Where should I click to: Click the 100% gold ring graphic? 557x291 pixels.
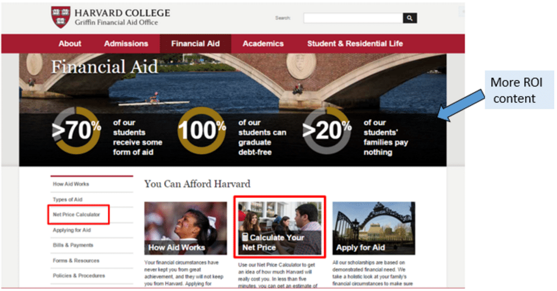pyautogui.click(x=202, y=130)
